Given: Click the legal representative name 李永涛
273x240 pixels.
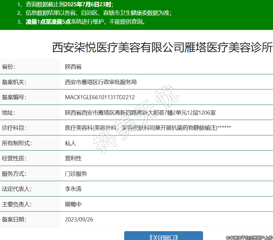Looking at the screenshot, I should point(73,189).
